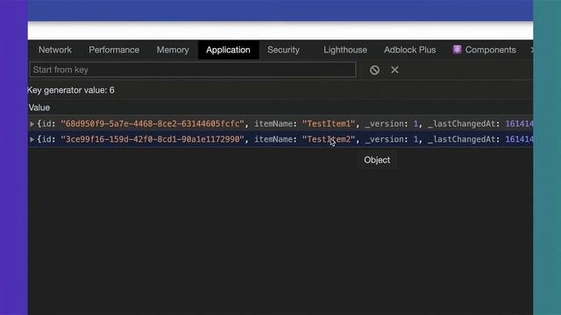Viewport: 561px width, 315px height.
Task: Click the delete selected X icon
Action: pos(394,70)
